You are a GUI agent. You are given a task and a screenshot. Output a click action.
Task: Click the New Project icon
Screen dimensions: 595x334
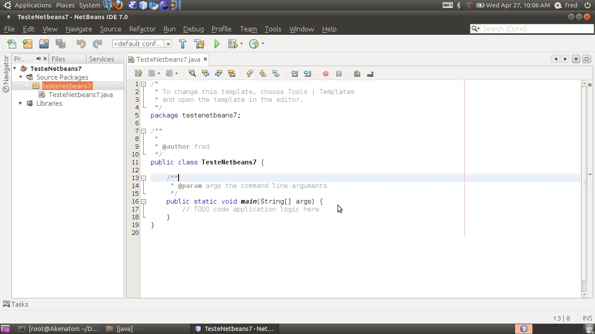[x=27, y=44]
